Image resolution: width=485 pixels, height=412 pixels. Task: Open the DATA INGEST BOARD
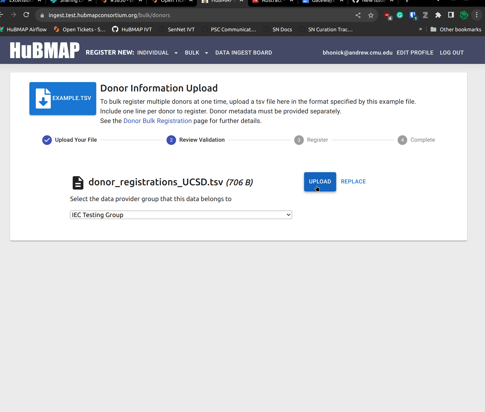pyautogui.click(x=244, y=53)
